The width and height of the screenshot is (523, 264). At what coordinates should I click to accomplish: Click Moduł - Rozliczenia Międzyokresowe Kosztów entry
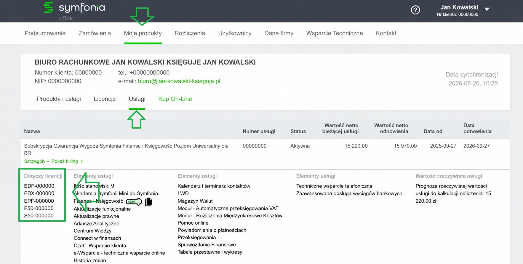[230, 216]
